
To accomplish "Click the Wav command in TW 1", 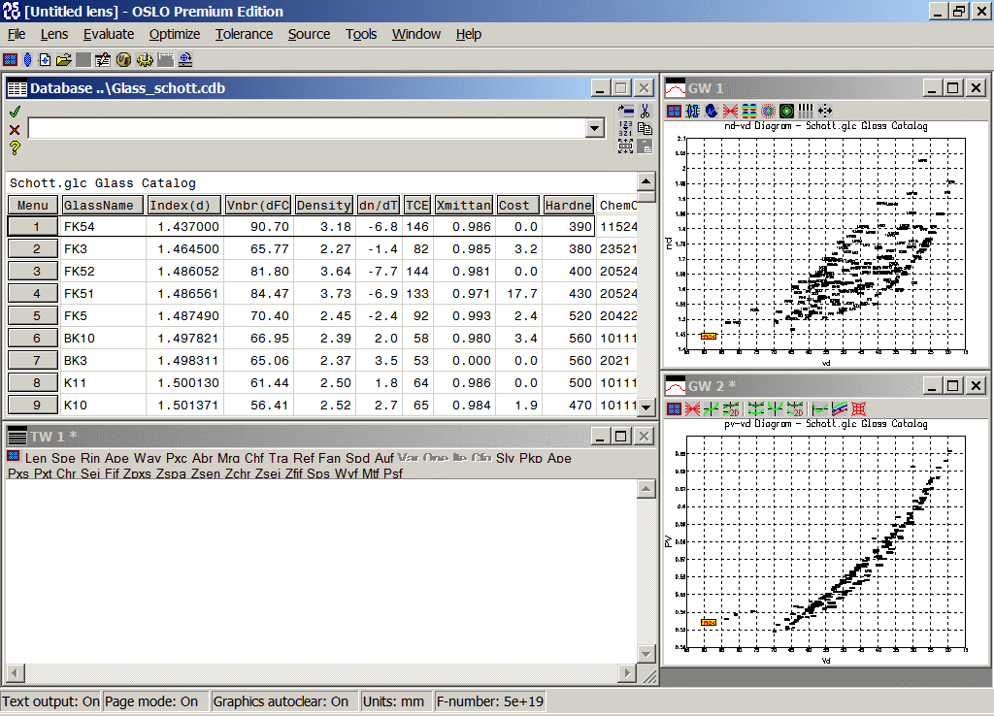I will pyautogui.click(x=148, y=458).
